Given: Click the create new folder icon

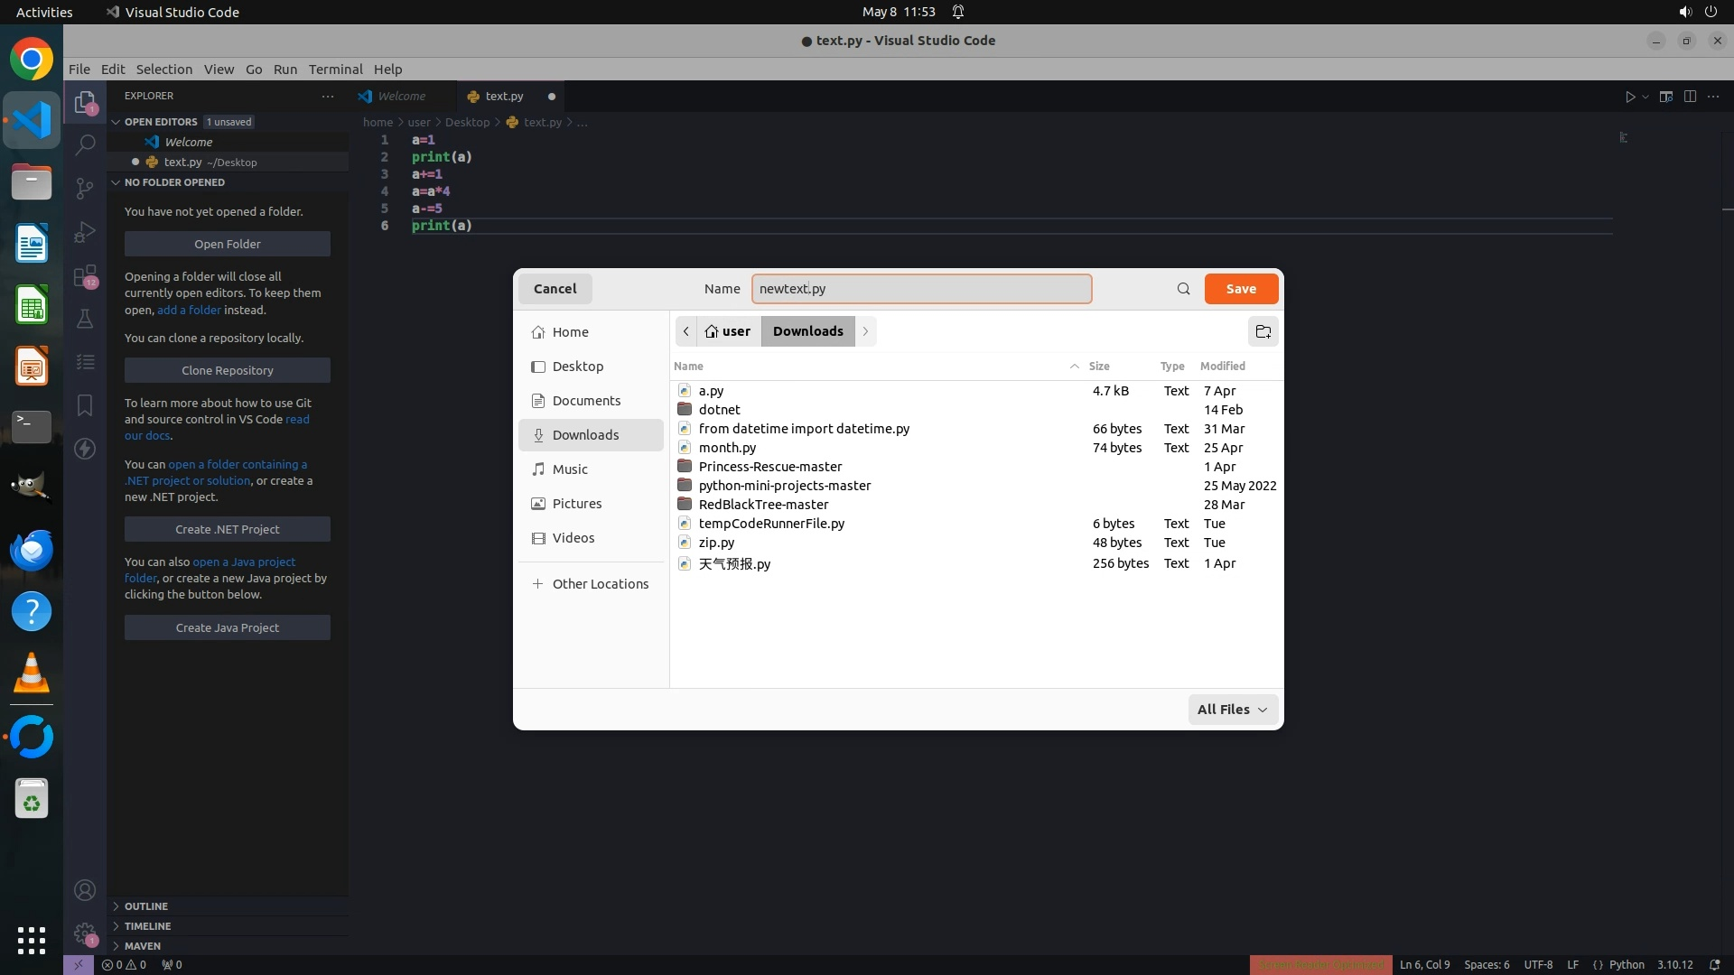Looking at the screenshot, I should pyautogui.click(x=1263, y=331).
